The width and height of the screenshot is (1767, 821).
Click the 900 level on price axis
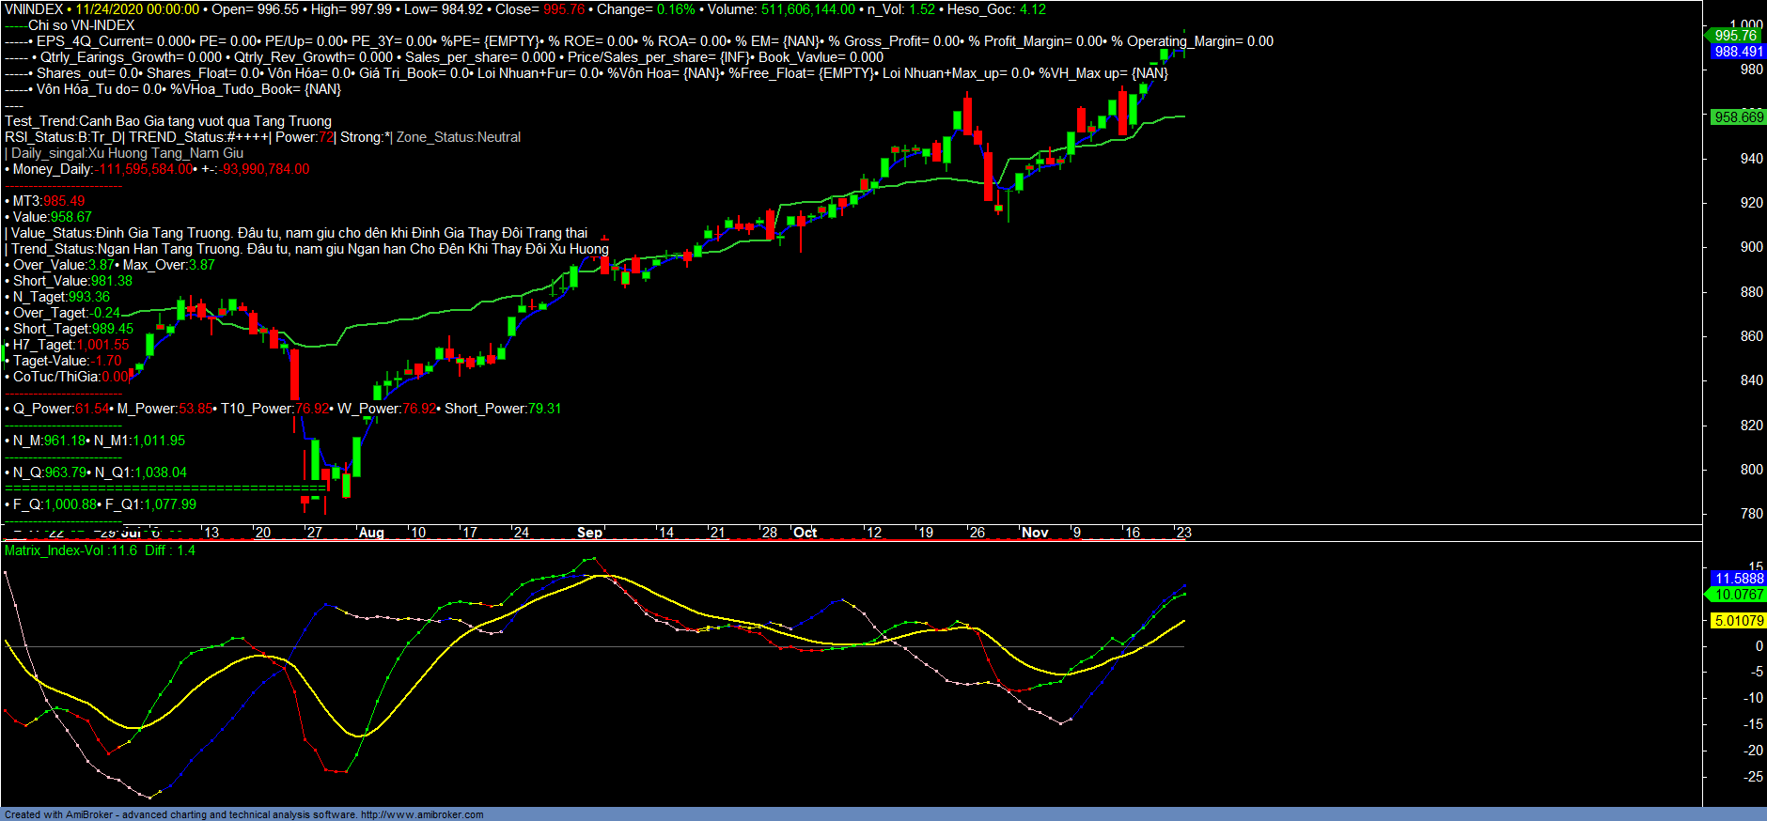(1751, 247)
